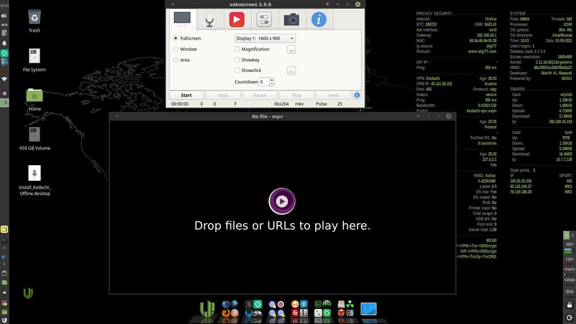Open Magnification options with the ellipsis button
Image resolution: width=576 pixels, height=324 pixels.
291,49
